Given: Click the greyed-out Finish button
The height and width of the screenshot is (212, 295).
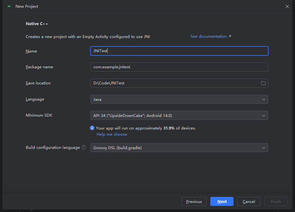Looking at the screenshot, I should pos(276,201).
